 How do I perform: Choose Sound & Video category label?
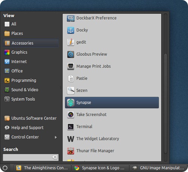[25, 90]
